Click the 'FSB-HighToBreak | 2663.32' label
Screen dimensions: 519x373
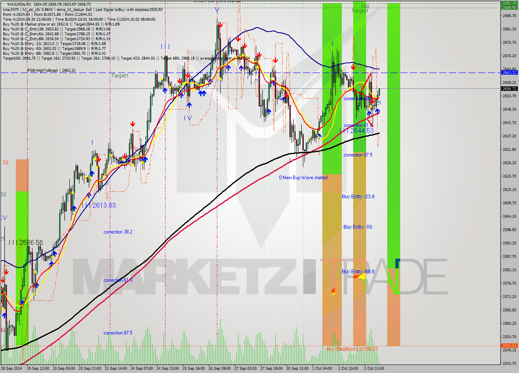tap(51, 70)
